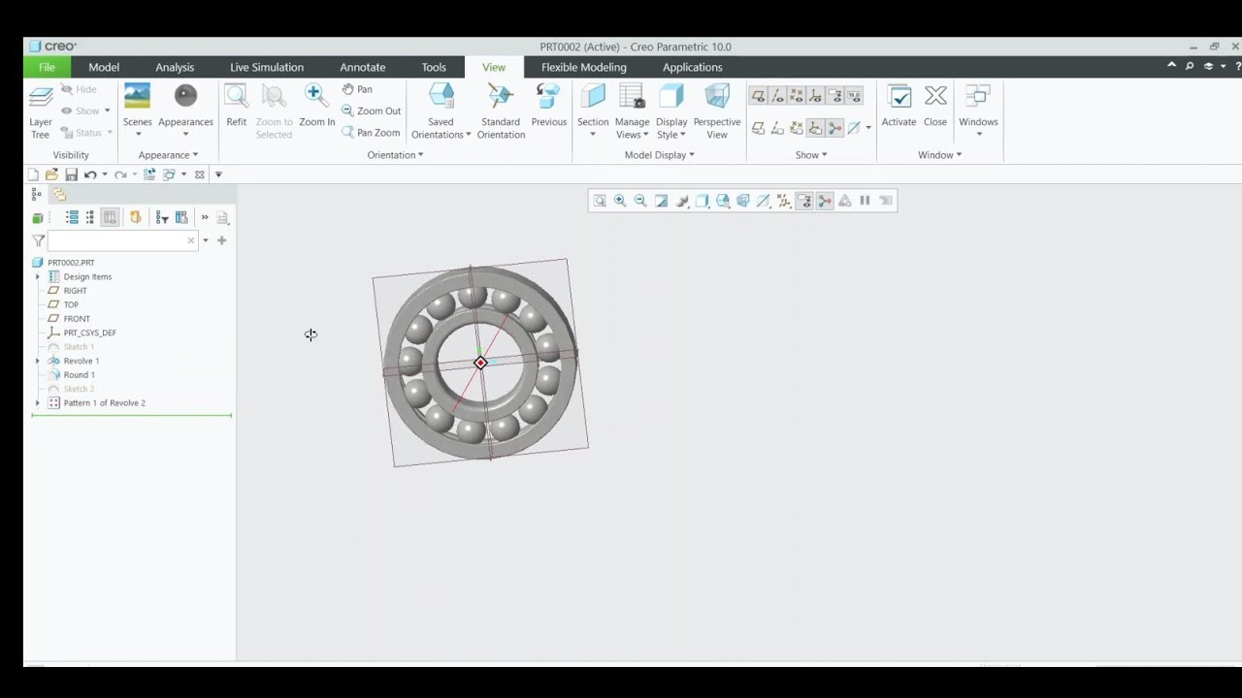Click Standard Orientation button
This screenshot has height=698, width=1242.
[501, 111]
